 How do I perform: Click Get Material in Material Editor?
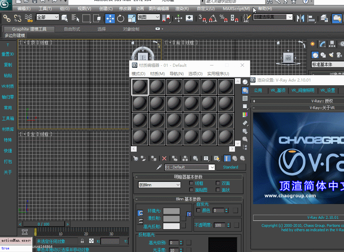point(136,158)
